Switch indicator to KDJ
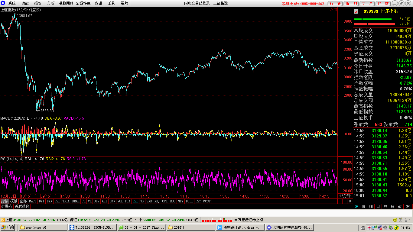The width and height of the screenshot is (413, 232). [x=157, y=201]
